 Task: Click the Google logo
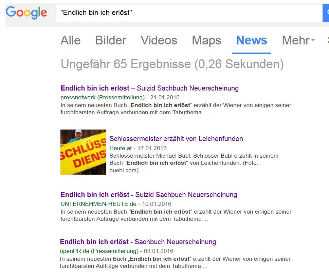(x=26, y=13)
